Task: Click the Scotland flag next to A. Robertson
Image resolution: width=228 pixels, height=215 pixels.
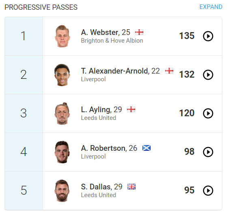Action: point(146,148)
